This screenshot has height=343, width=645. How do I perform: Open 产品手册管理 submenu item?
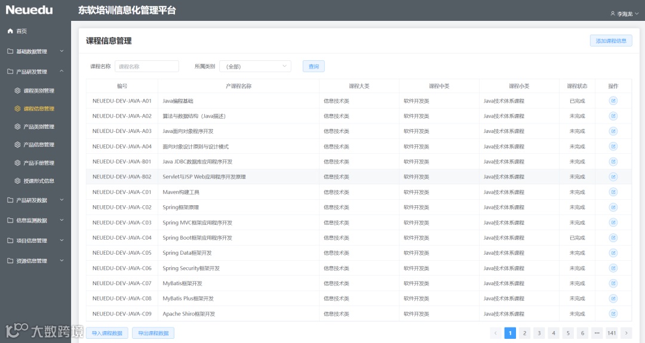tap(35, 163)
